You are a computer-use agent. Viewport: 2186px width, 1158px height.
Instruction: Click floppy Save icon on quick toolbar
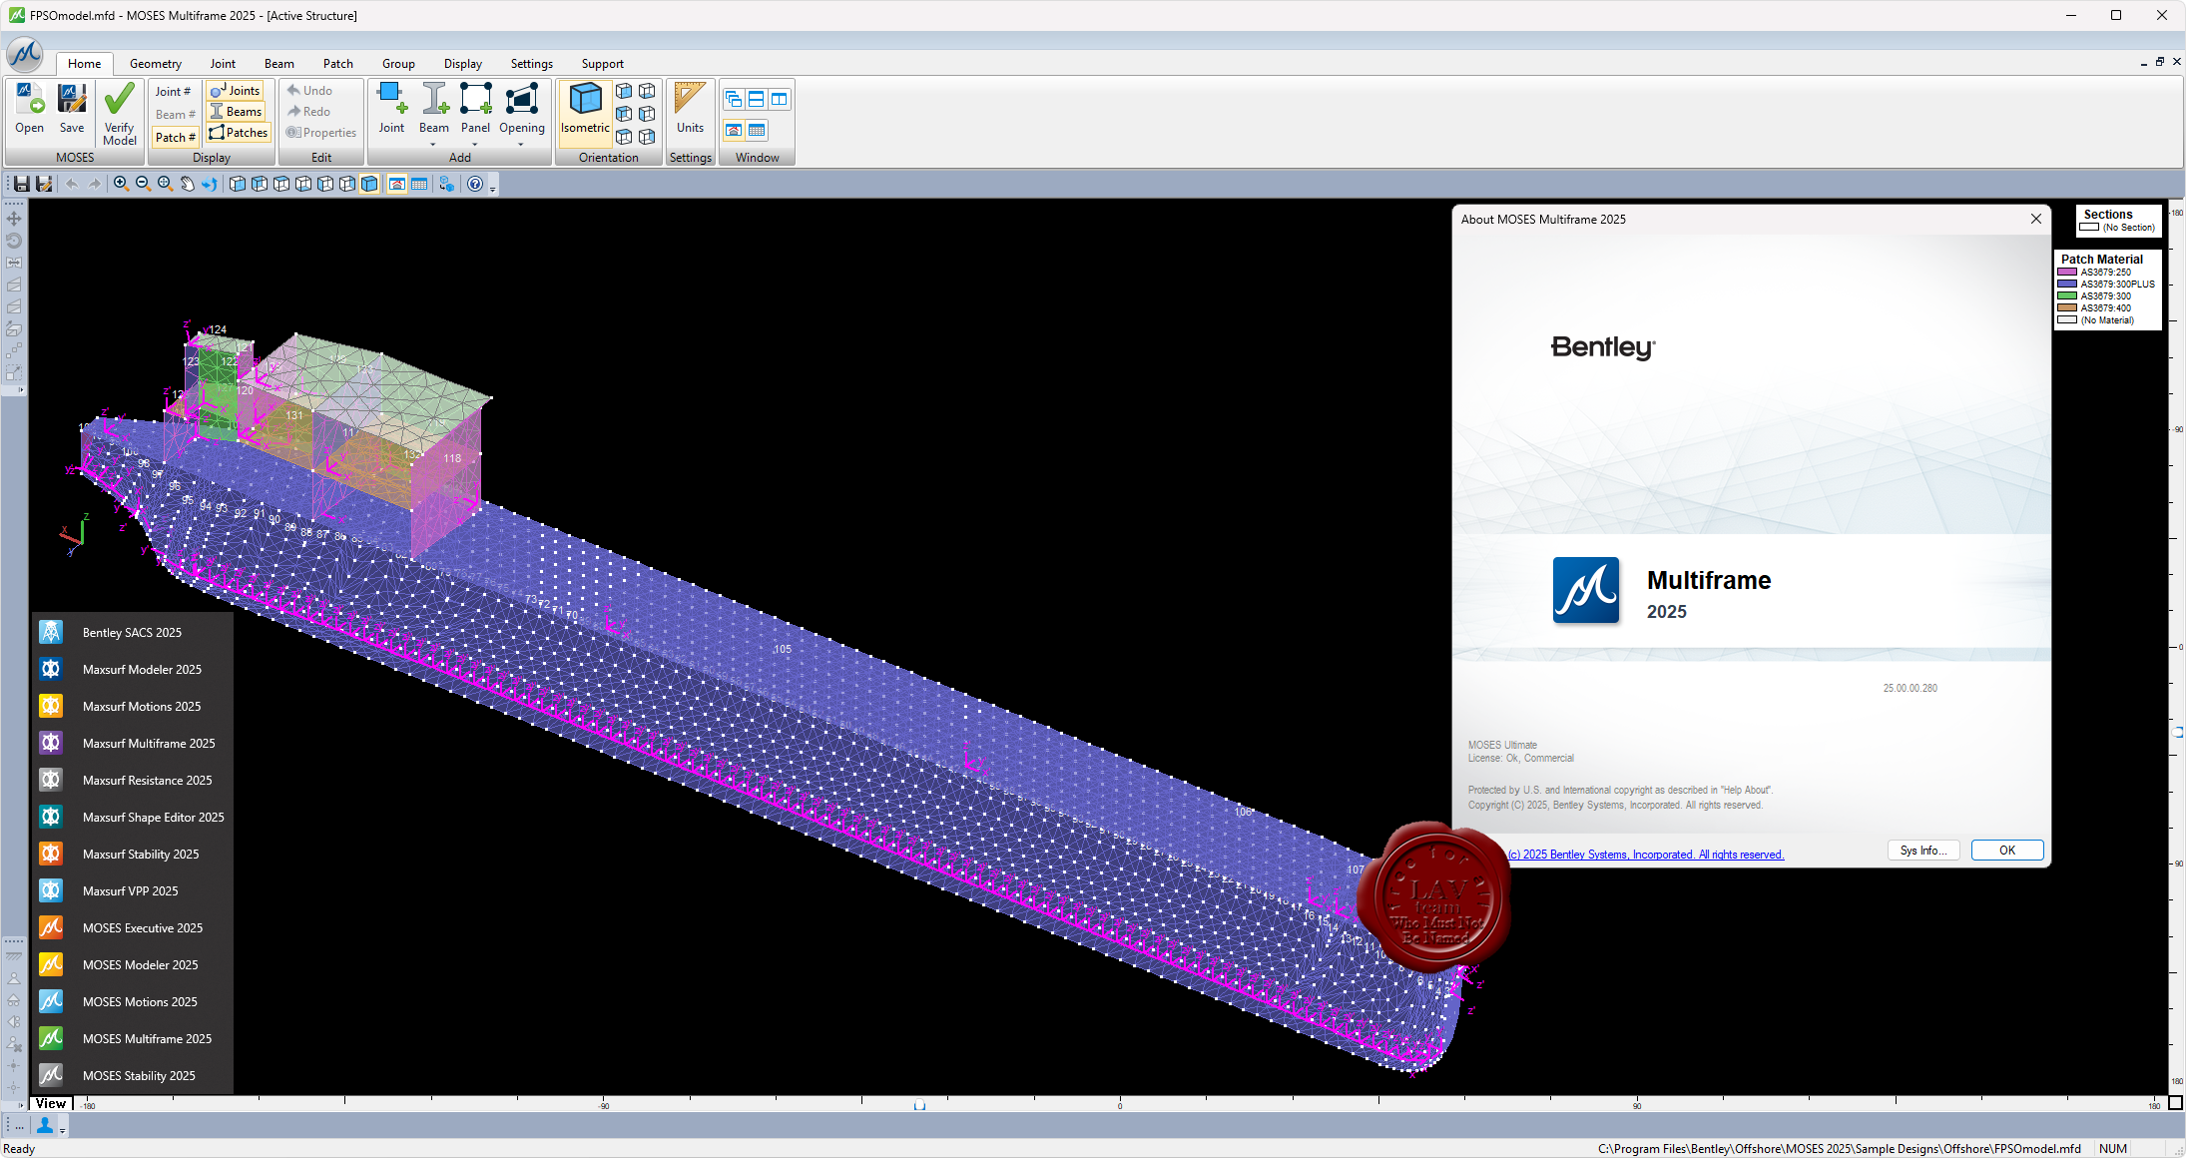(21, 184)
